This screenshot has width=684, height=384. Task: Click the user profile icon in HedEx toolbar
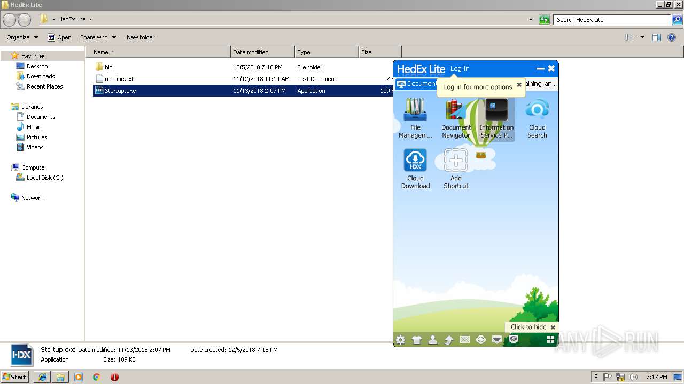pos(433,340)
